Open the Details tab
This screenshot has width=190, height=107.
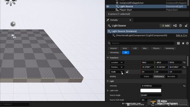click(114, 20)
